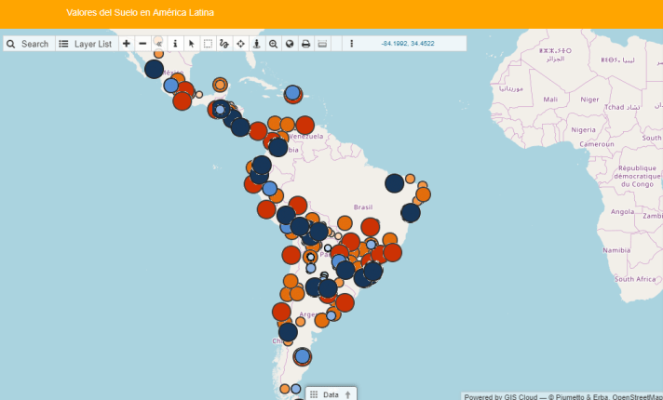Click the Cameroun country label
The height and width of the screenshot is (400, 663).
pos(597,144)
